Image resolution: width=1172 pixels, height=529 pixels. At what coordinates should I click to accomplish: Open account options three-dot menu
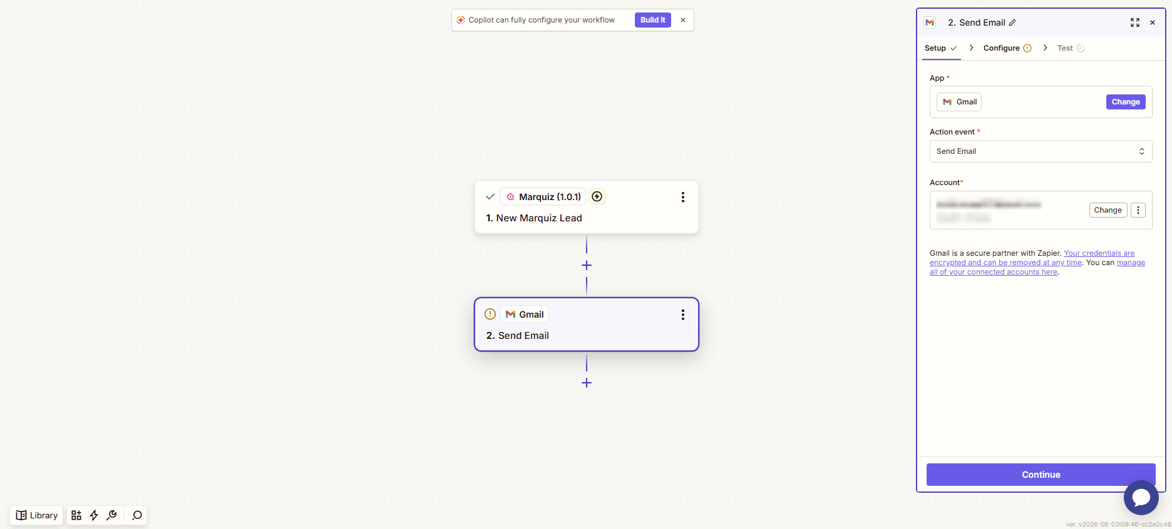[x=1138, y=210]
